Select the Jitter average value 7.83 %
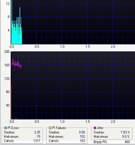Viewport: 135px width, 145px height. pos(125,132)
